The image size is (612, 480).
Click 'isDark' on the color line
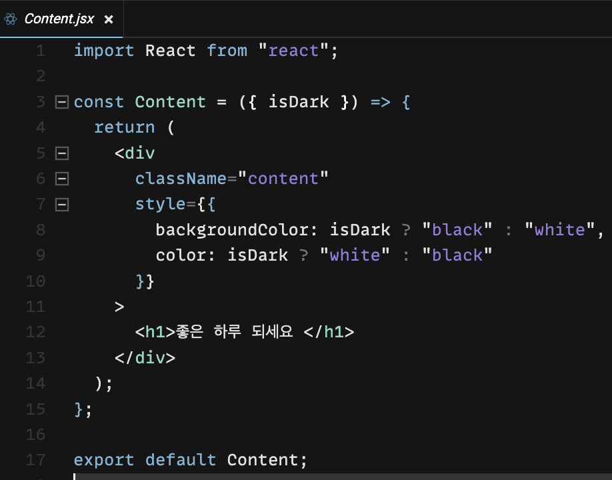click(x=257, y=255)
